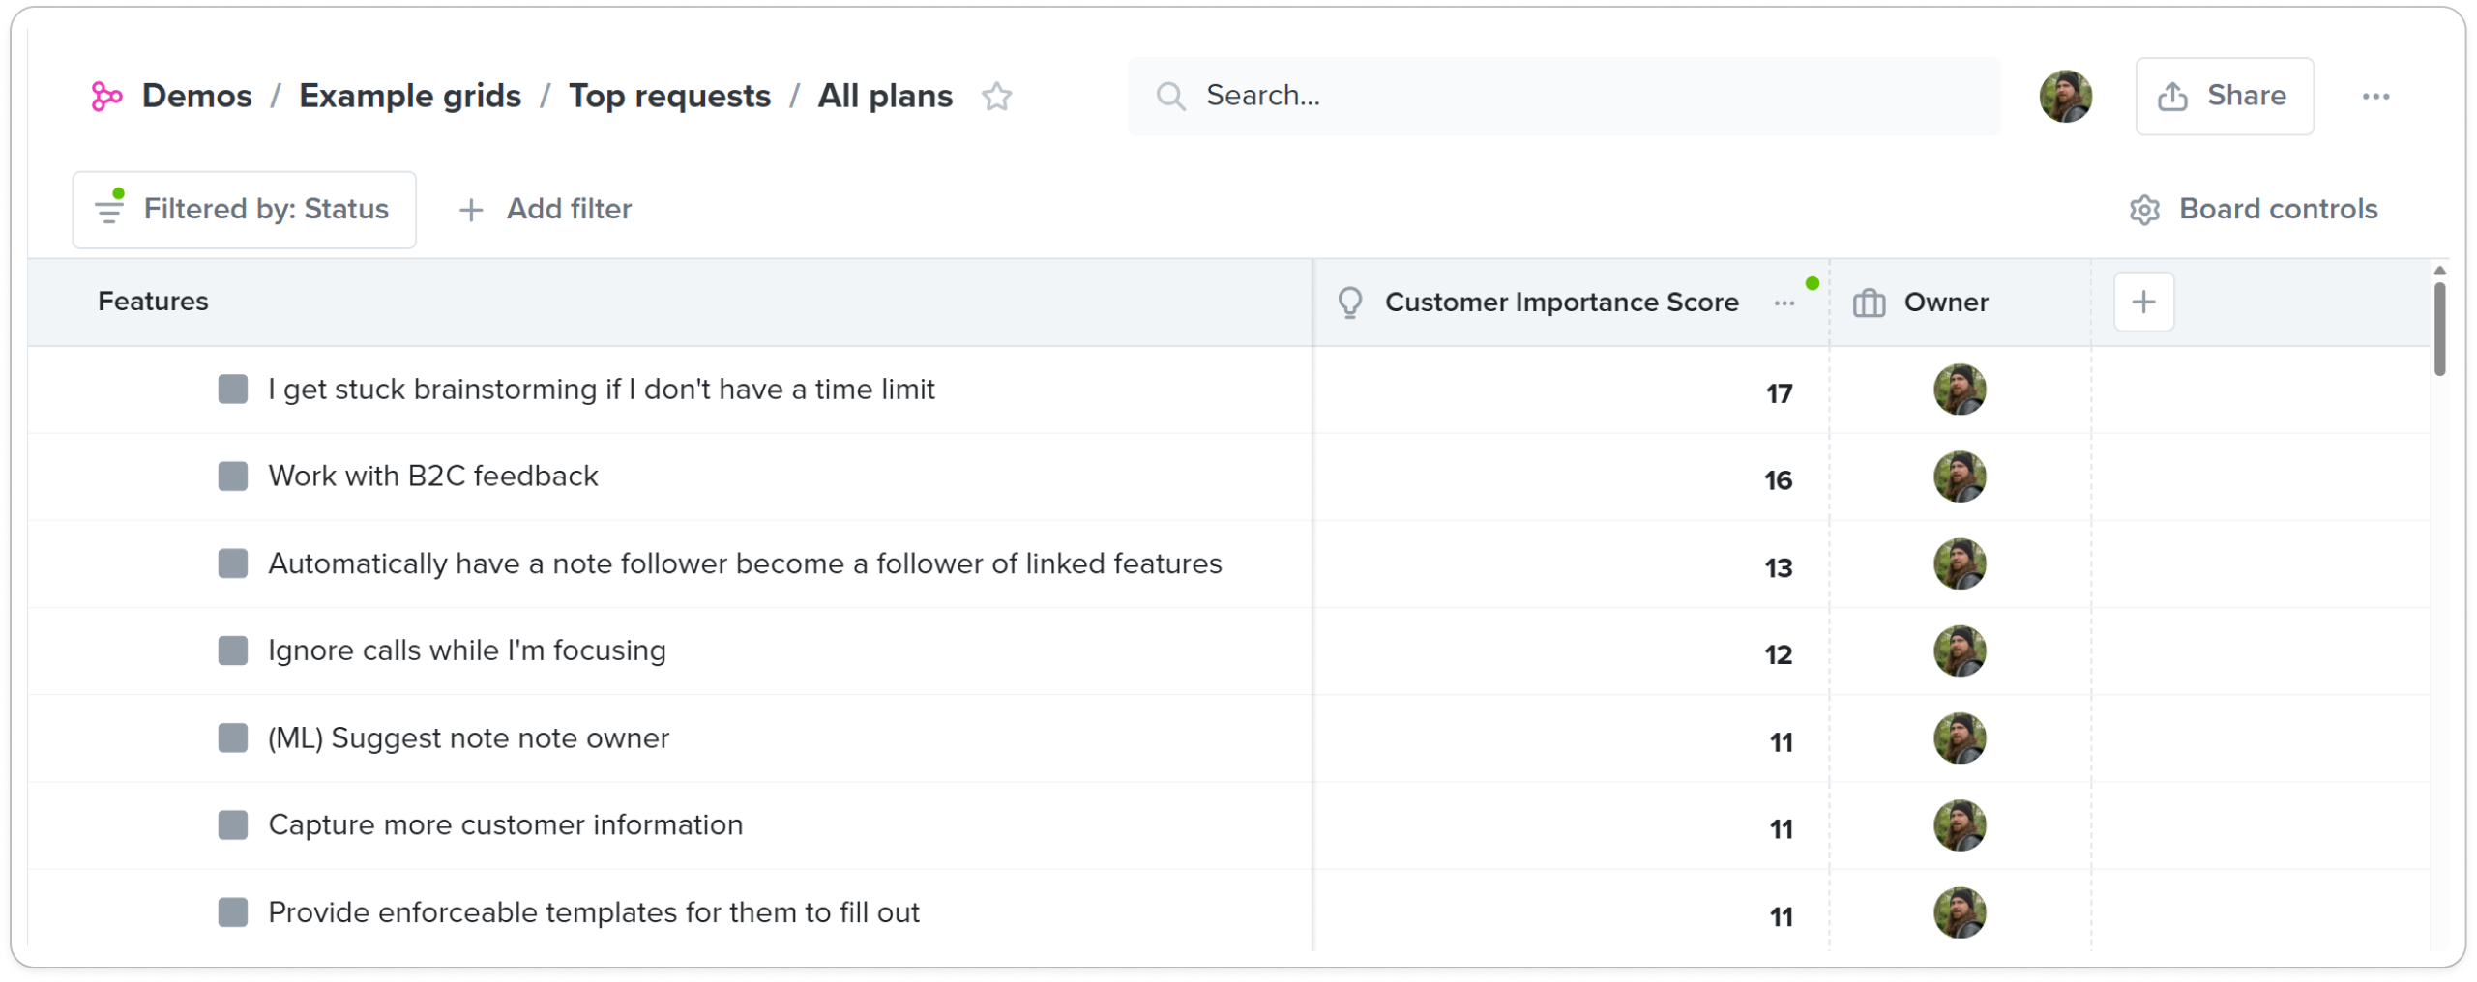2477x982 pixels.
Task: Open Filtered by: Status filter dropdown
Action: point(244,210)
